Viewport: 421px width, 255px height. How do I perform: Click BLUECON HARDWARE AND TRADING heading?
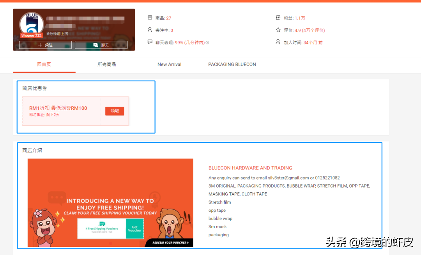pyautogui.click(x=250, y=168)
